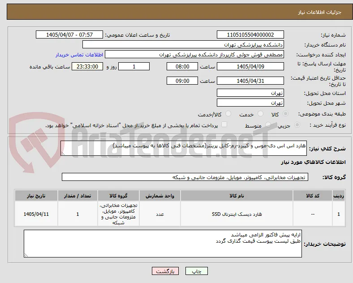Screen dimensions: 353x283
Task: Click the چاپ (print) button
Action: click(197, 271)
